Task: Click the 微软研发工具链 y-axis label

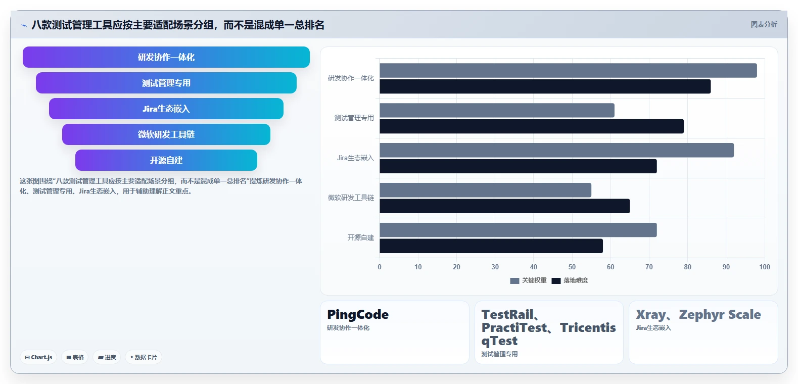Action: click(351, 198)
